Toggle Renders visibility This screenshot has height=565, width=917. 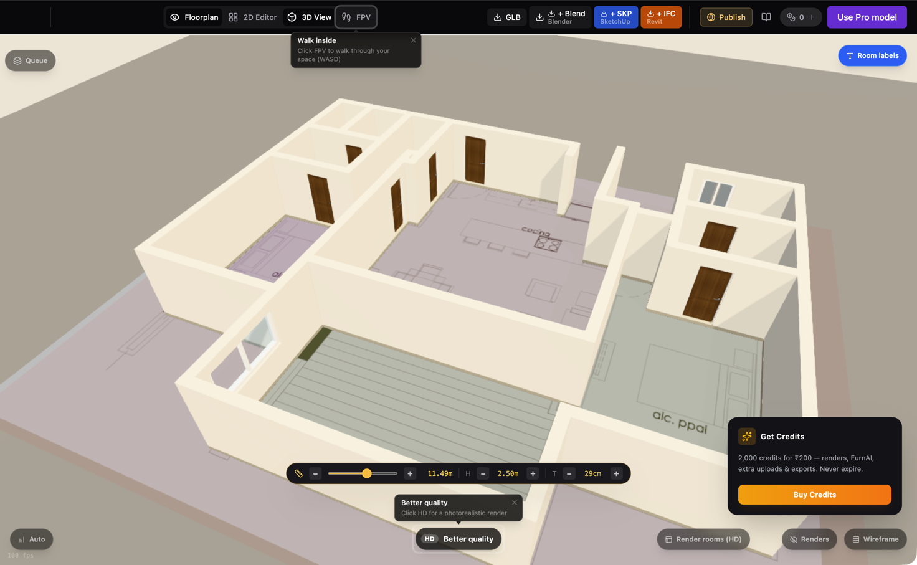[x=809, y=539]
